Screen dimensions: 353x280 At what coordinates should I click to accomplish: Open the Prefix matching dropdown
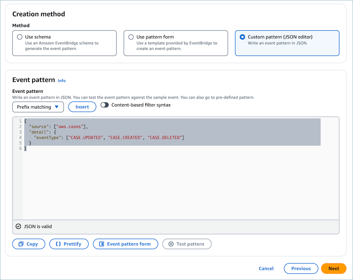coord(38,107)
